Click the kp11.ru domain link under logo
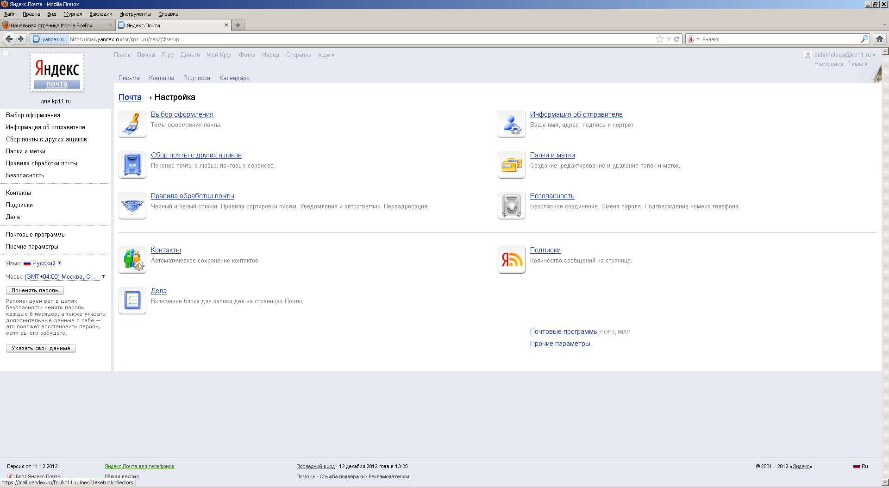Image resolution: width=889 pixels, height=488 pixels. click(61, 101)
